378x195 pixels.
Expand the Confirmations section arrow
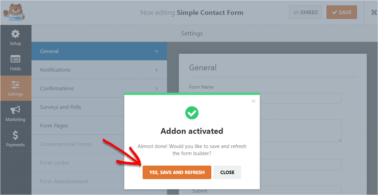point(156,88)
